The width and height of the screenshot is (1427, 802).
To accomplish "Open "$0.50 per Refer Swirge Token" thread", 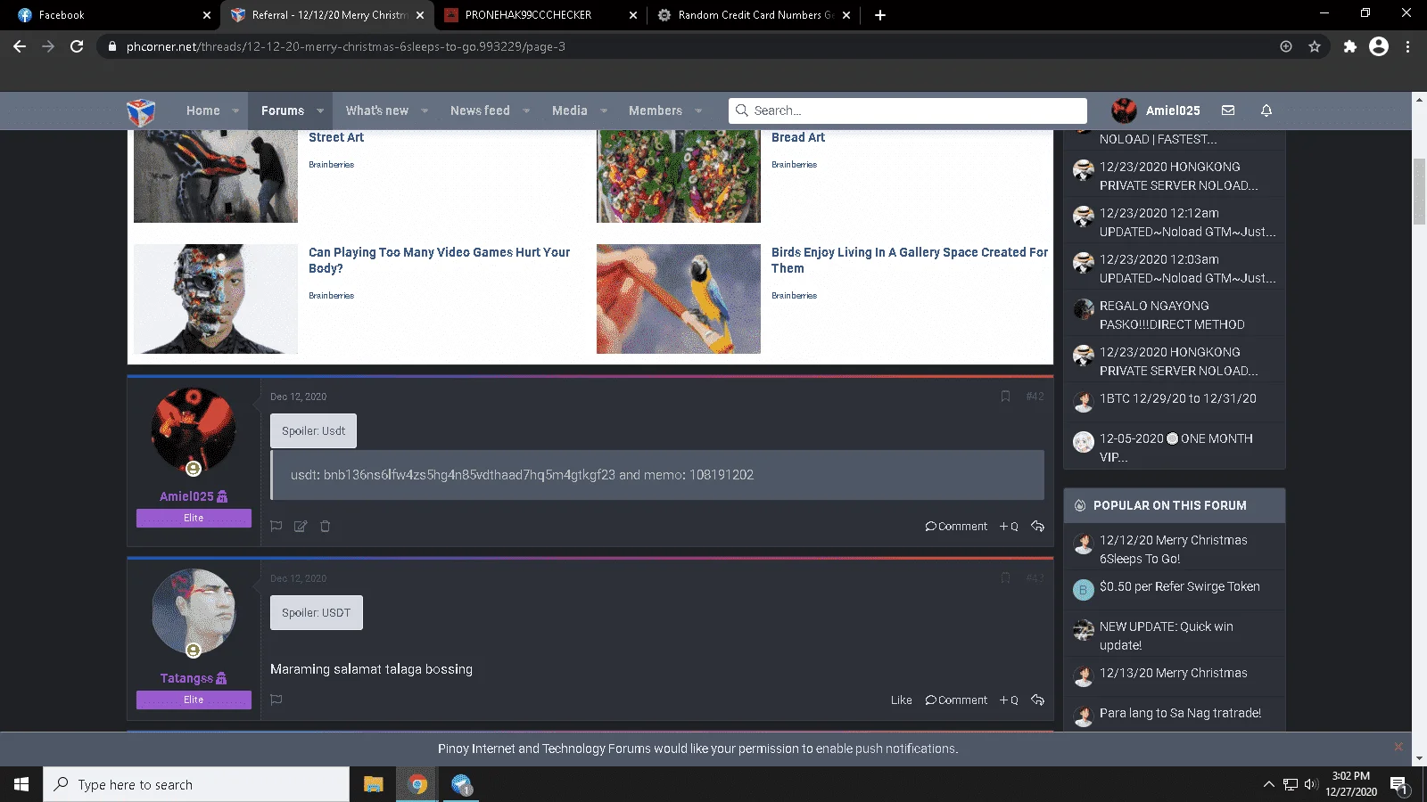I will tap(1179, 586).
